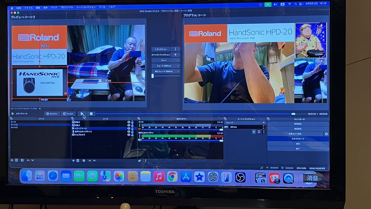Open カット quick transition dropdown
371x209 pixels.
click(166, 60)
